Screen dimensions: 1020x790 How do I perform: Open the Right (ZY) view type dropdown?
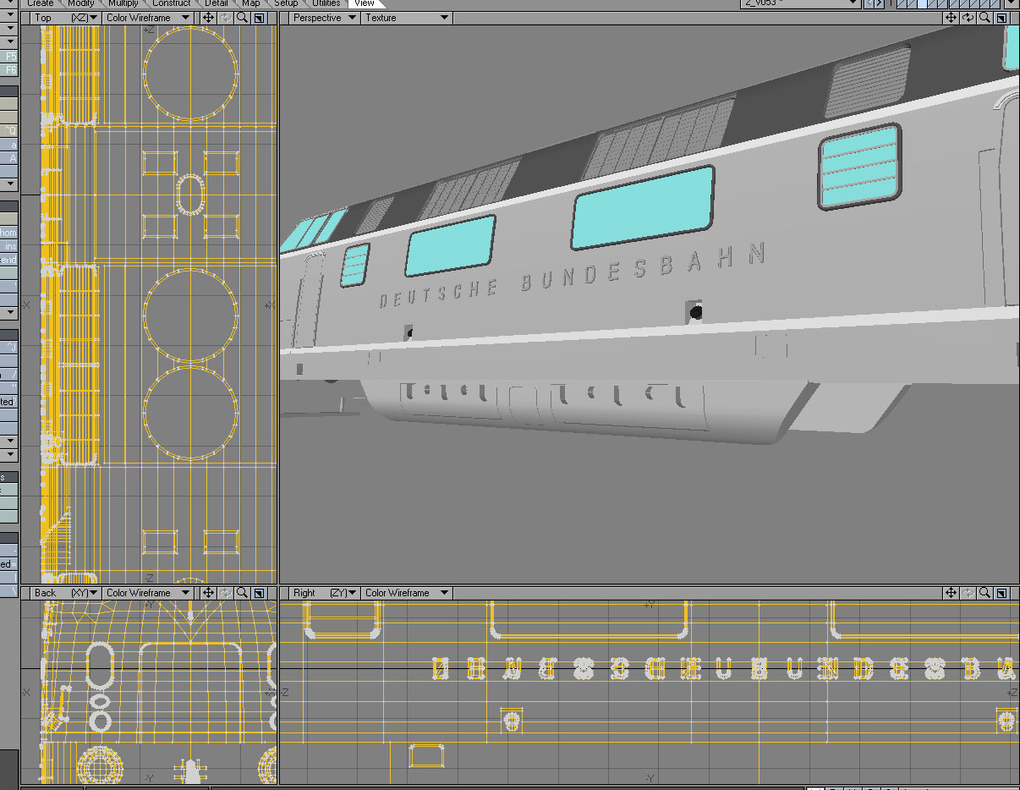[324, 593]
